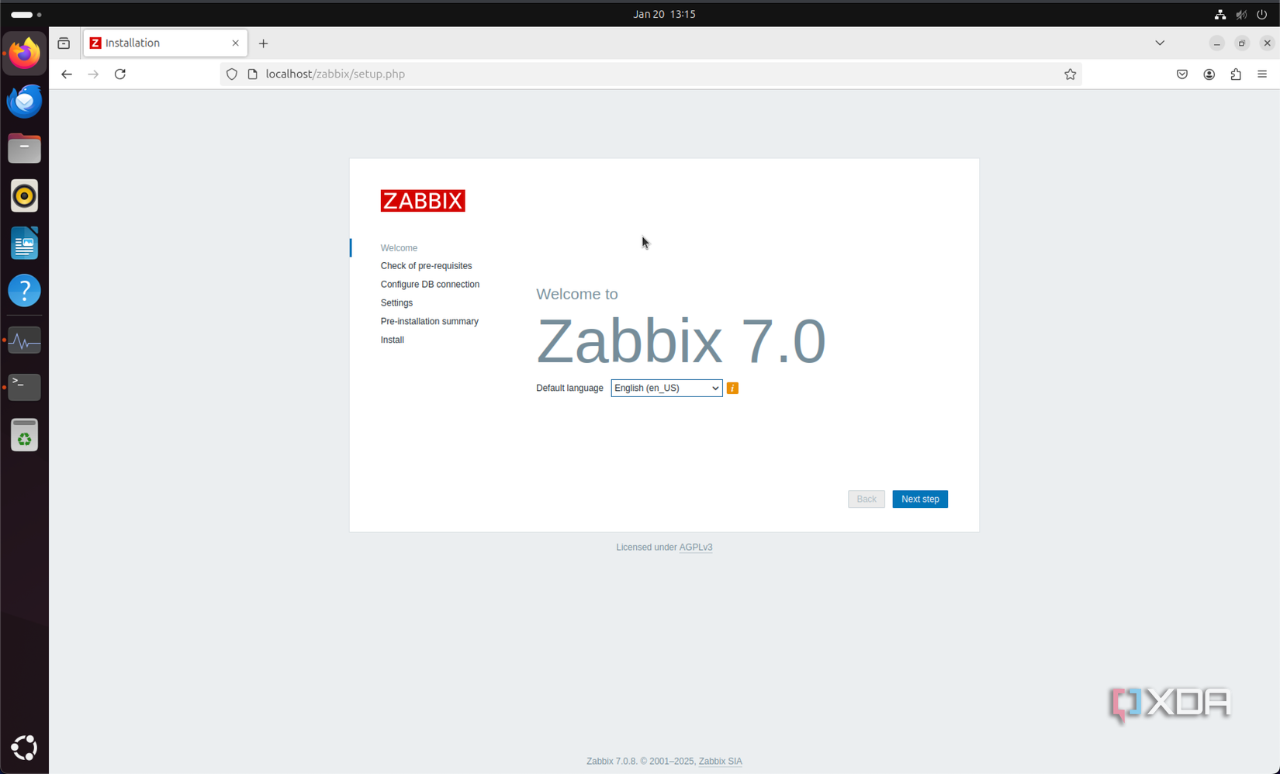This screenshot has height=774, width=1280.
Task: Click the orange info icon beside language selector
Action: click(732, 388)
